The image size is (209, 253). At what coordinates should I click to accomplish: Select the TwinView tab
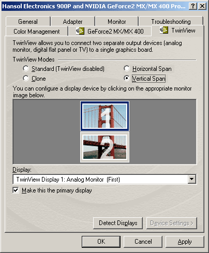point(177,31)
